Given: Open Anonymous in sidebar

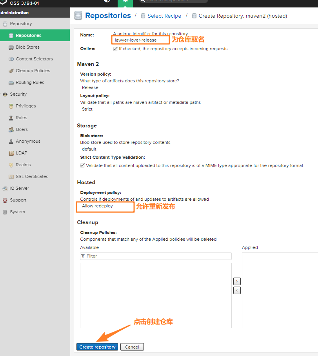Looking at the screenshot, I should pos(35,142).
